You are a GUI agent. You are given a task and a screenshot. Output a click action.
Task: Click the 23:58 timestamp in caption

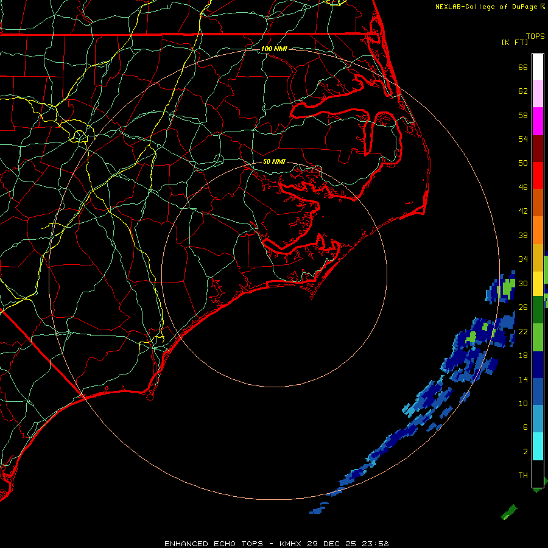tap(375, 544)
